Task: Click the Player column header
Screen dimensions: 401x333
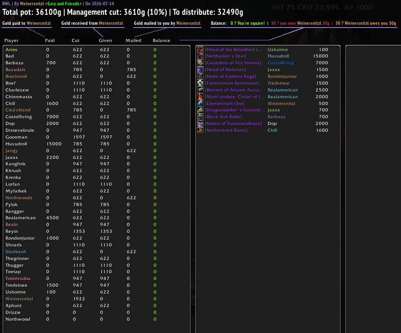Action: coord(11,40)
